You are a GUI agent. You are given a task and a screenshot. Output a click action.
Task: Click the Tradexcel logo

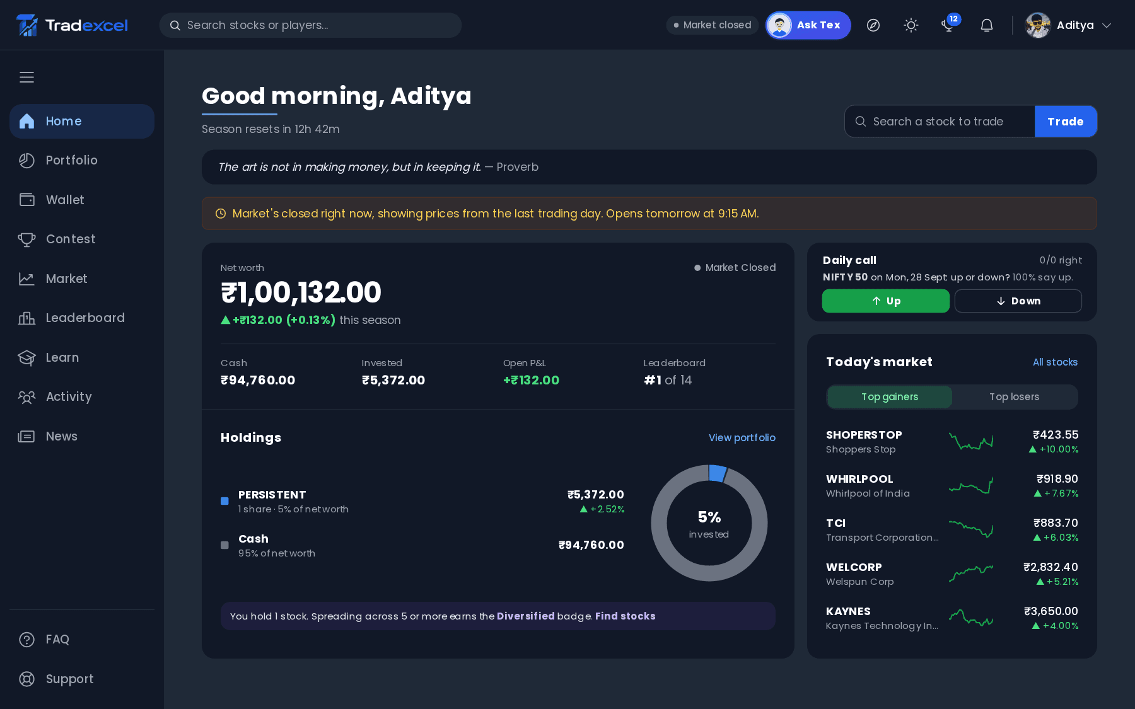[71, 25]
